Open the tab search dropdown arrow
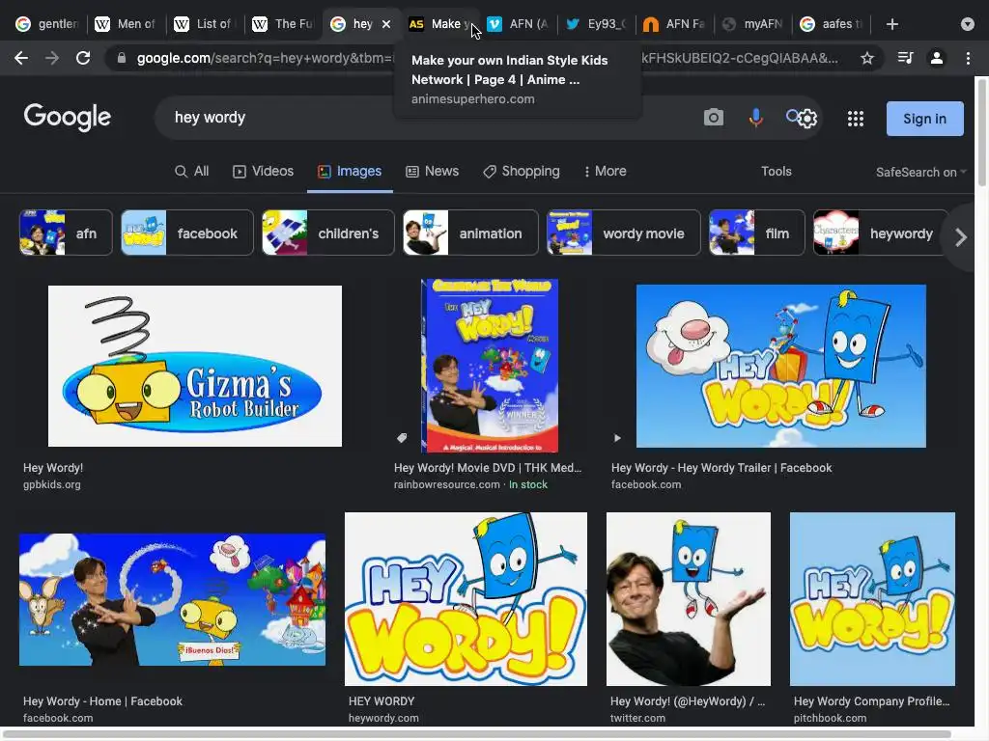989x741 pixels. tap(968, 24)
